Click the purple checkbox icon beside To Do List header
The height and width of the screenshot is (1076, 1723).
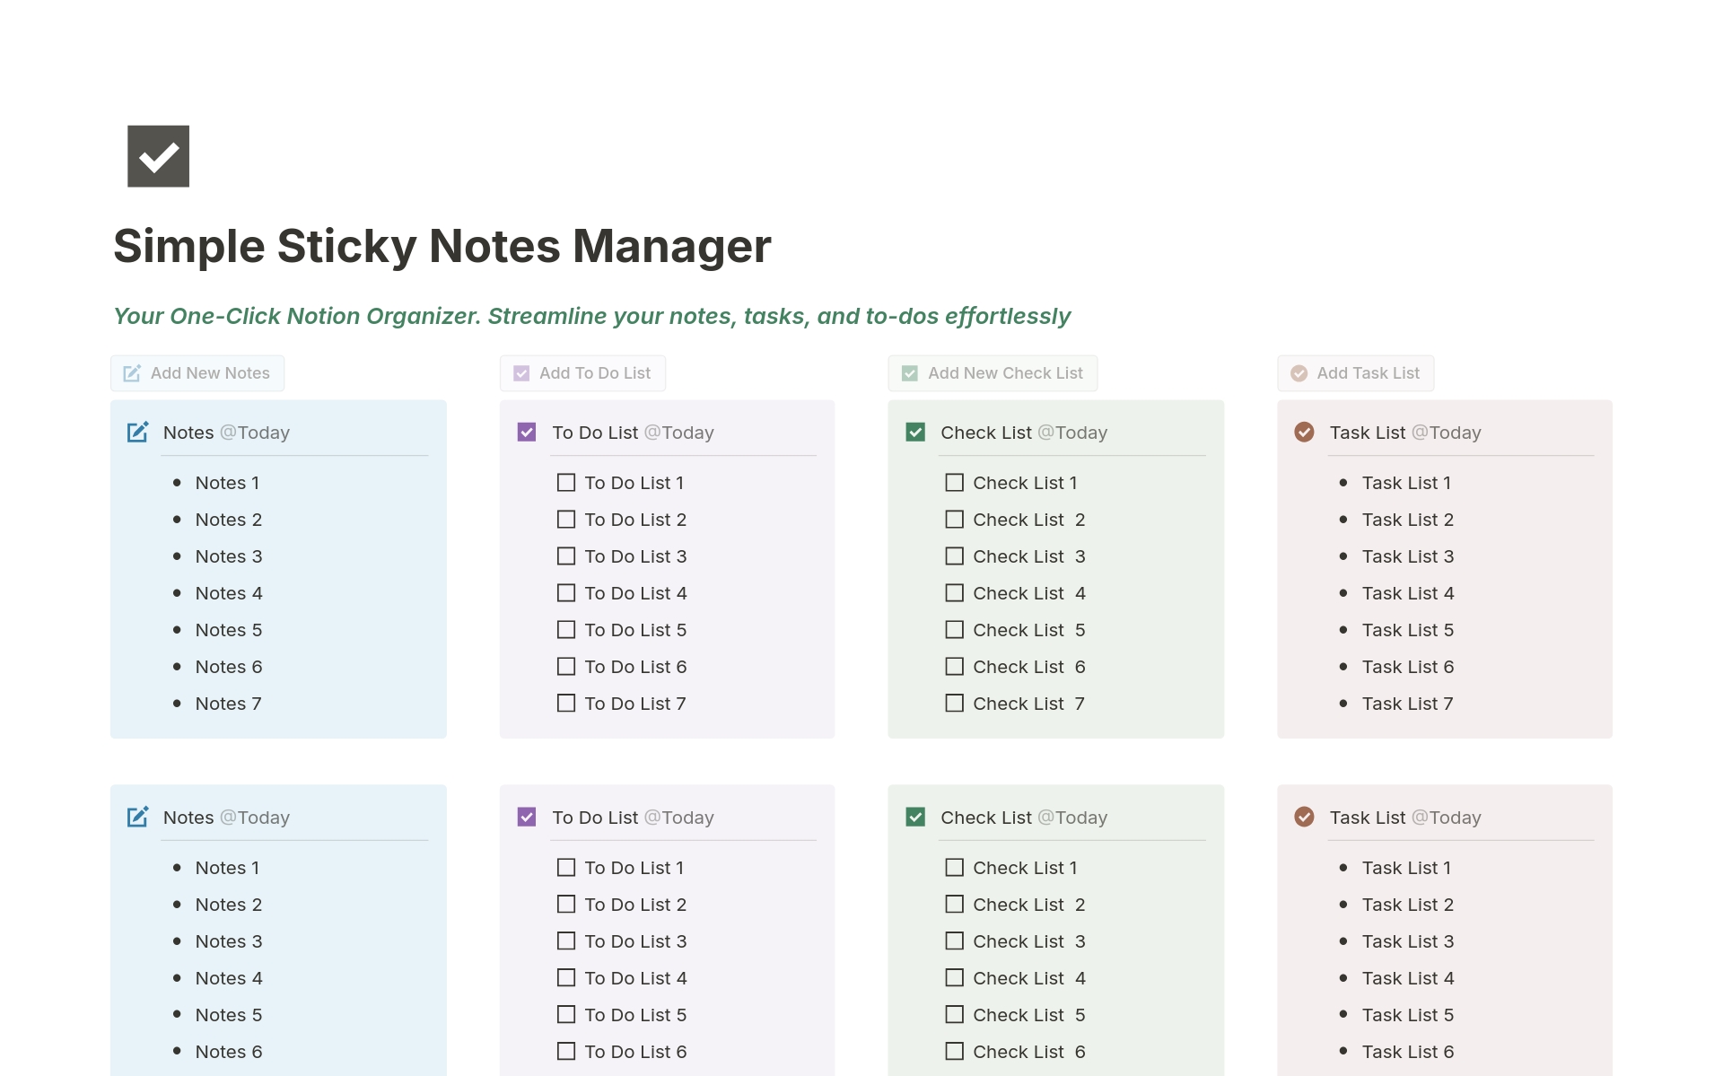click(x=526, y=432)
